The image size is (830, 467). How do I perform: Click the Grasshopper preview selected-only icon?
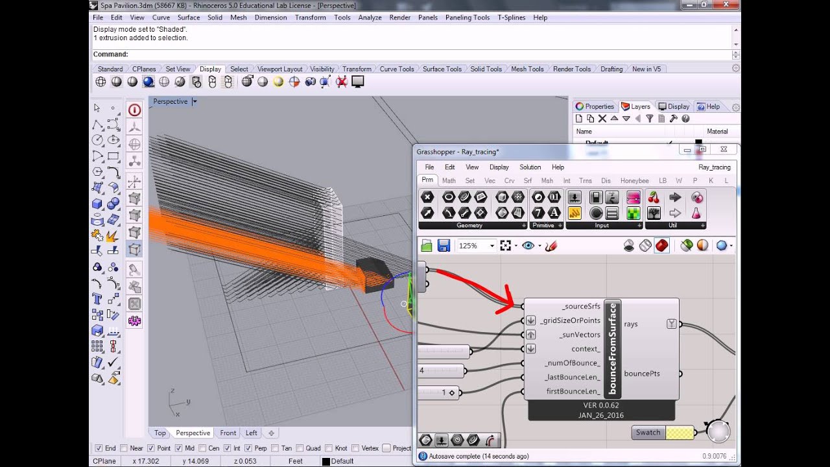pos(686,246)
